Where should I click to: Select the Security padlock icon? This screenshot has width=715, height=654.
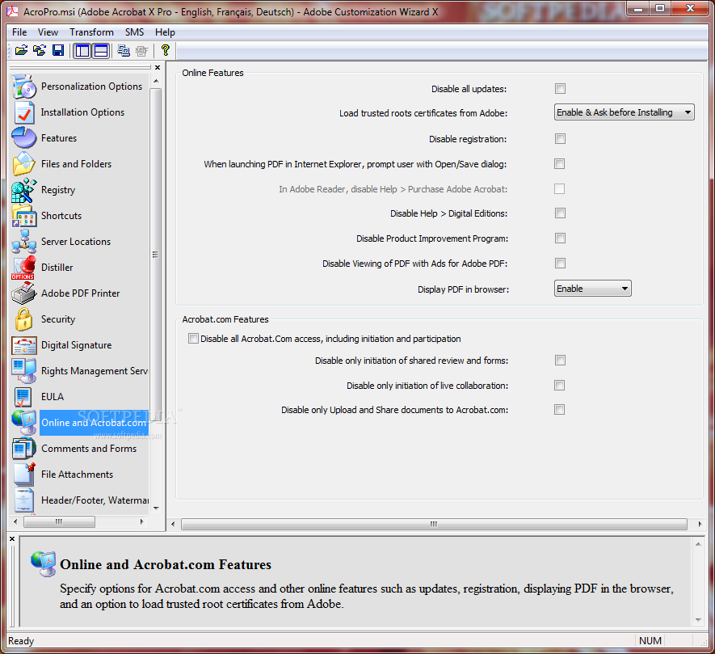pos(23,319)
